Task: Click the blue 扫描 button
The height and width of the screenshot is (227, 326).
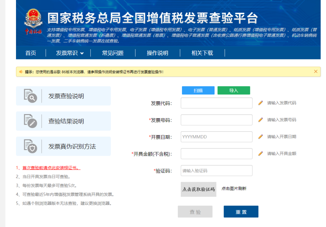Action: point(198,91)
